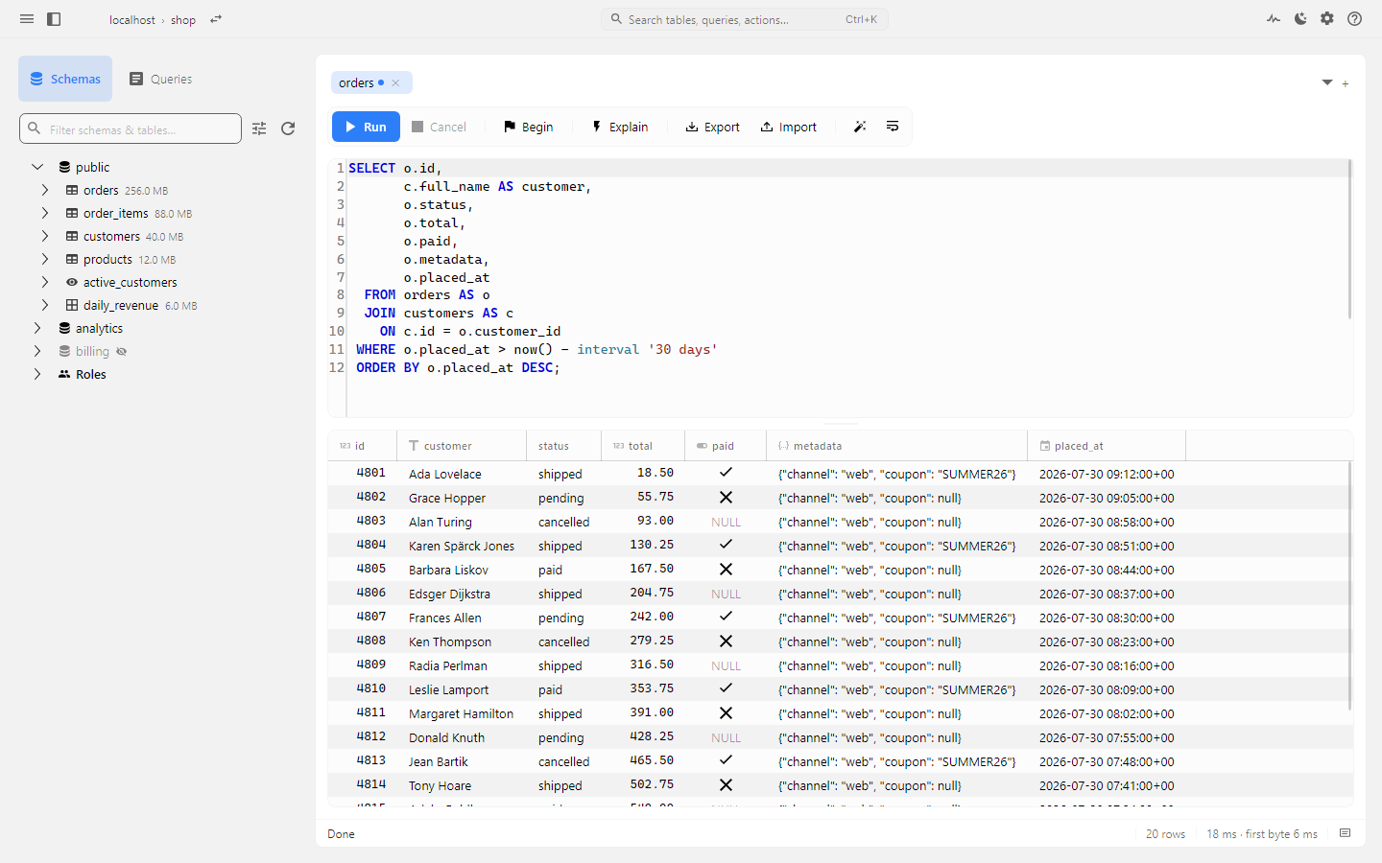Toggle the sidebar panel icon

tap(54, 19)
